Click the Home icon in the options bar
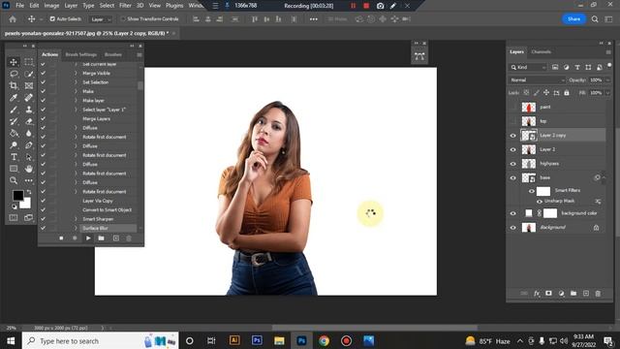Image resolution: width=620 pixels, height=349 pixels. [13, 19]
